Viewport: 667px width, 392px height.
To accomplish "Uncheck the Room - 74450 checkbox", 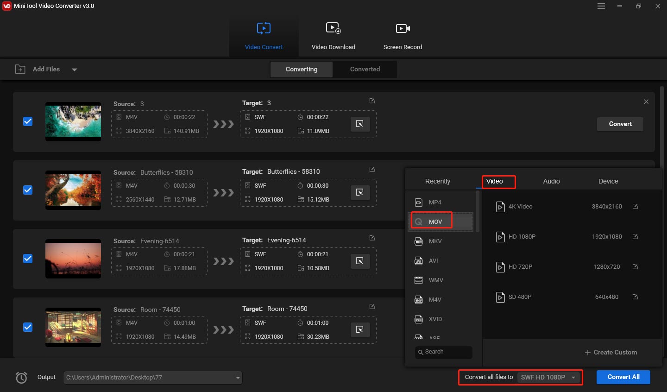I will pos(28,327).
